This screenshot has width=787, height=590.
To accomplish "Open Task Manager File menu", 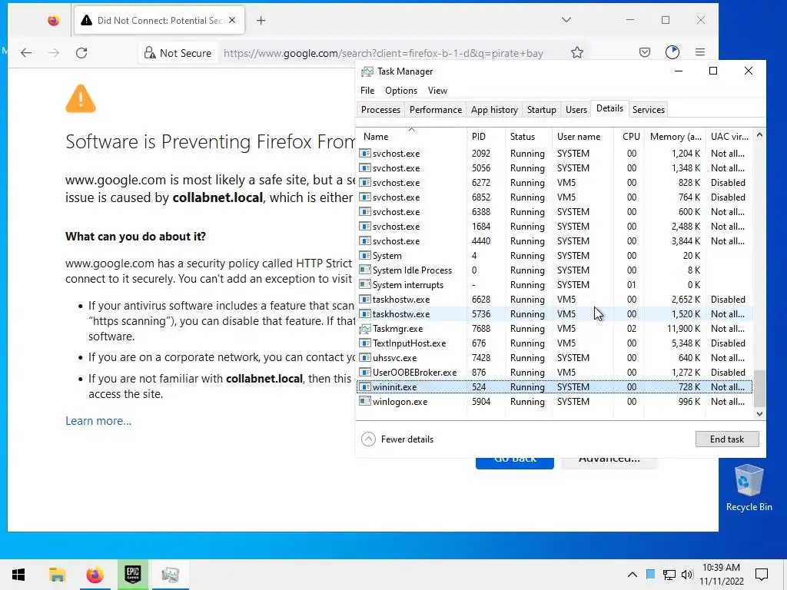I will pos(367,91).
